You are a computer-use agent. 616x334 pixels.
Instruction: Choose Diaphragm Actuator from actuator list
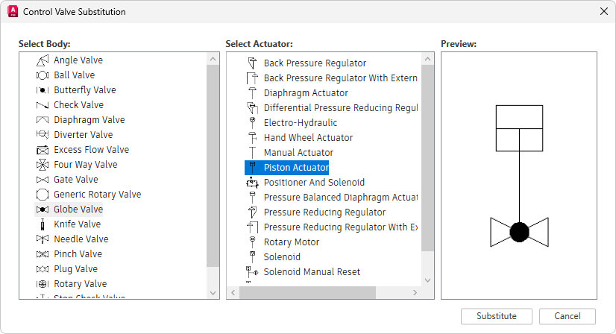[306, 93]
